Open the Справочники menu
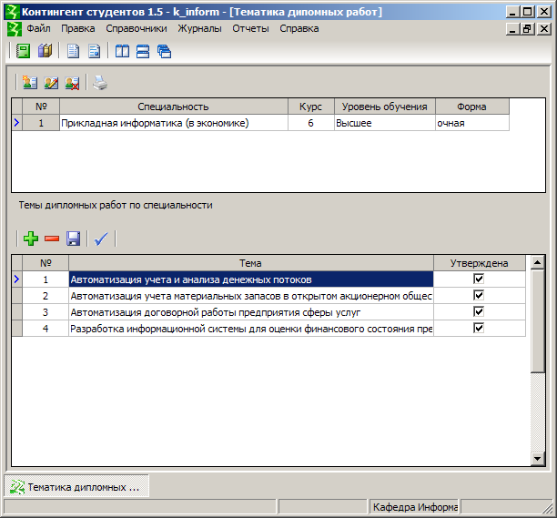This screenshot has width=557, height=518. point(137,28)
